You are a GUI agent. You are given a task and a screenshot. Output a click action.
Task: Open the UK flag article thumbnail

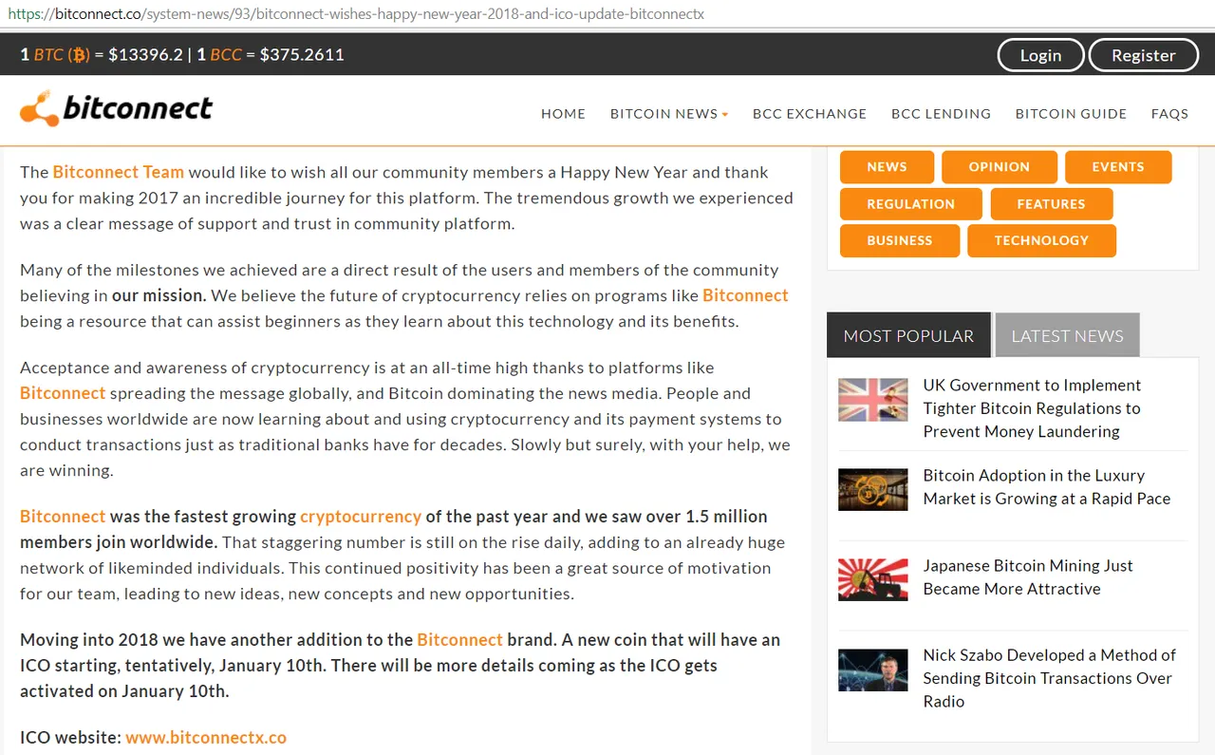pyautogui.click(x=873, y=400)
